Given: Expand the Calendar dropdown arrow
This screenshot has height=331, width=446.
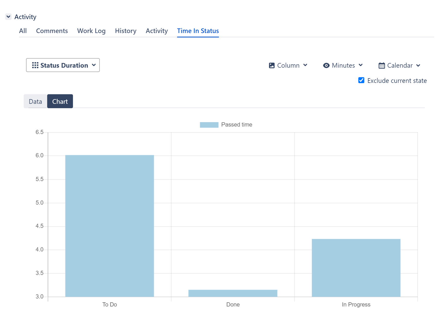Looking at the screenshot, I should point(418,66).
